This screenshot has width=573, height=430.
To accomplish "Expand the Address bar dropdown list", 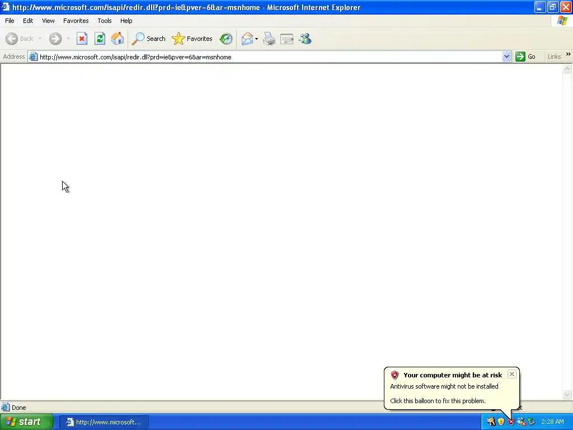I will click(506, 57).
